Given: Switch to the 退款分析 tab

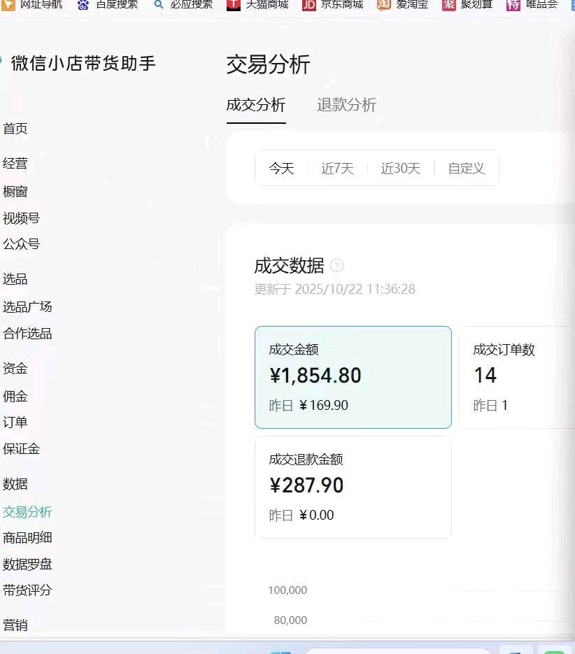Looking at the screenshot, I should tap(346, 105).
